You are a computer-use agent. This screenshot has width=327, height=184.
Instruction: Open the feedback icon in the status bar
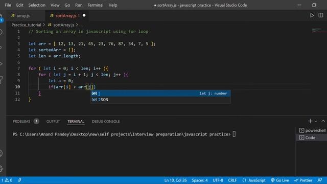320,180
